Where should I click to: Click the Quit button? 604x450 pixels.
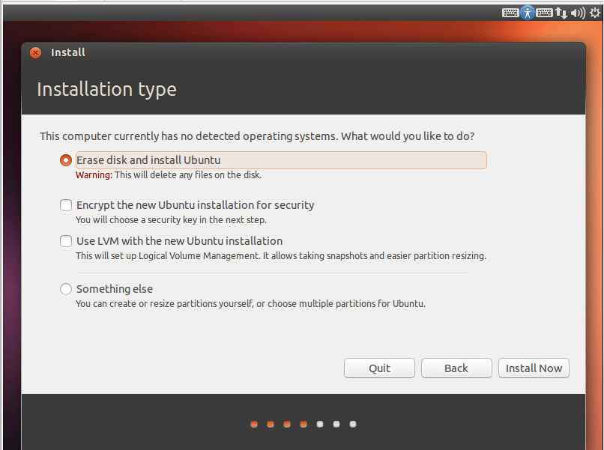point(379,368)
